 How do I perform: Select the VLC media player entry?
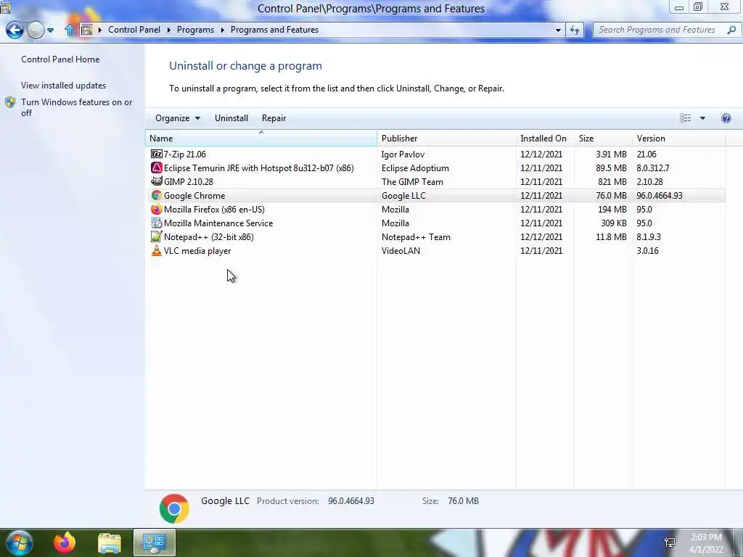coord(197,250)
